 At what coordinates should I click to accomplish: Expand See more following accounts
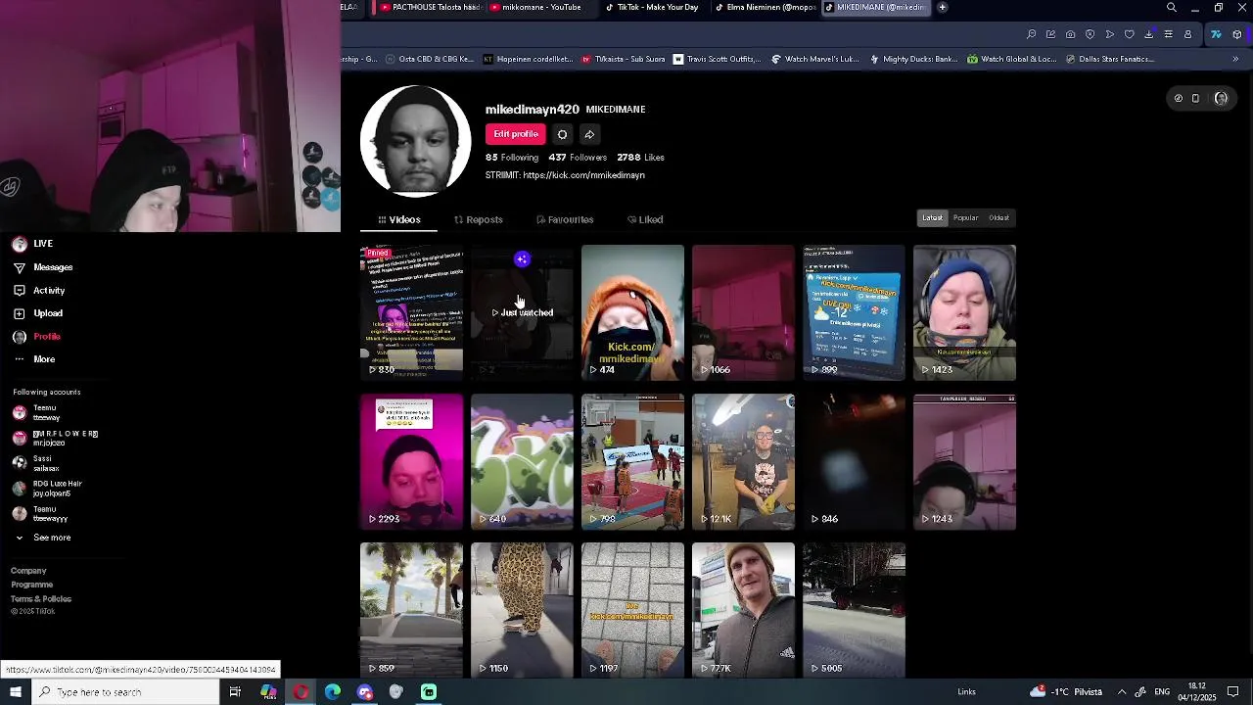(42, 538)
